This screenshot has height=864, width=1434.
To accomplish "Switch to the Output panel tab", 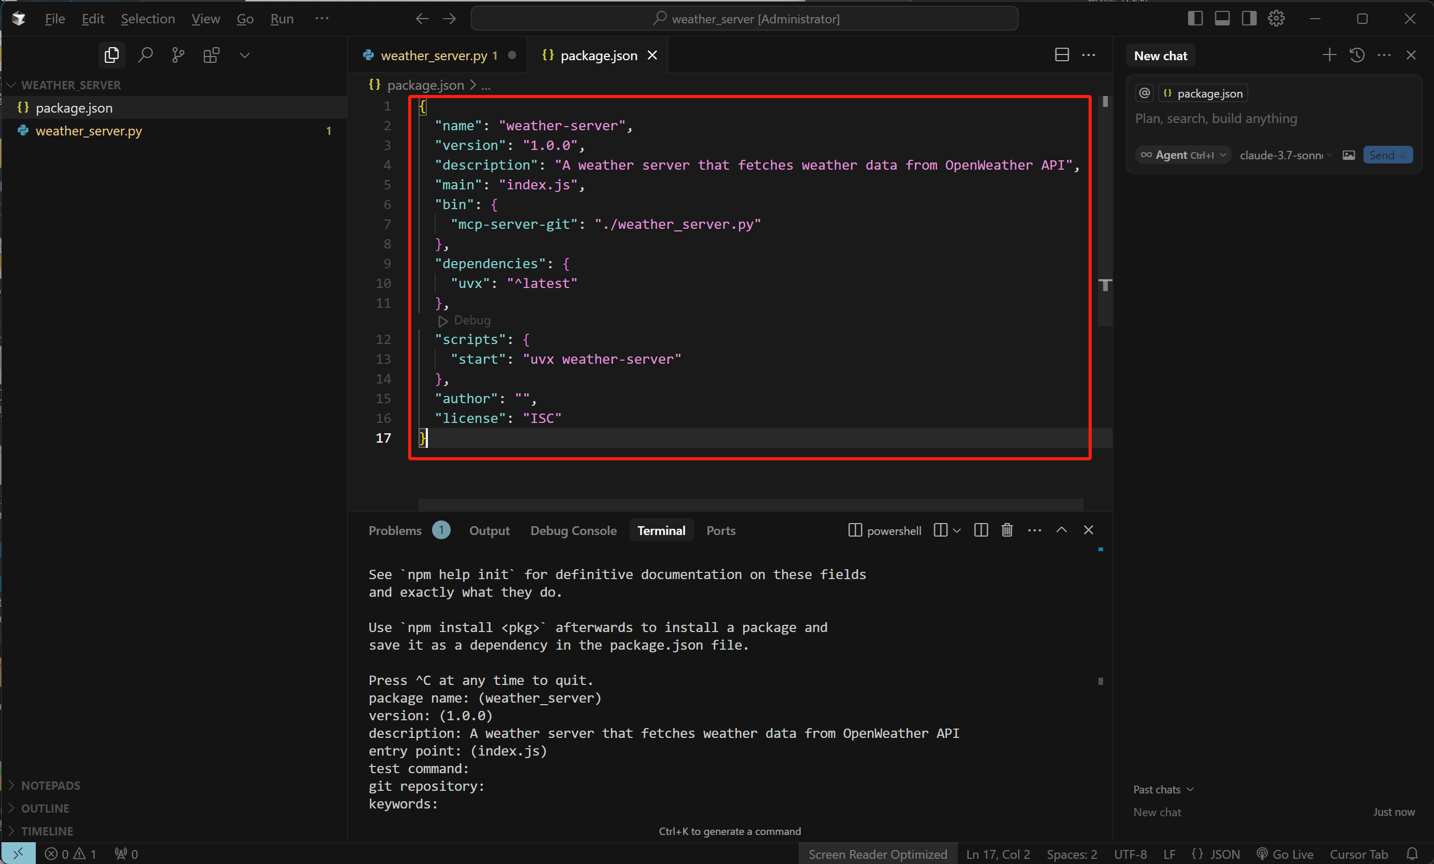I will click(489, 530).
